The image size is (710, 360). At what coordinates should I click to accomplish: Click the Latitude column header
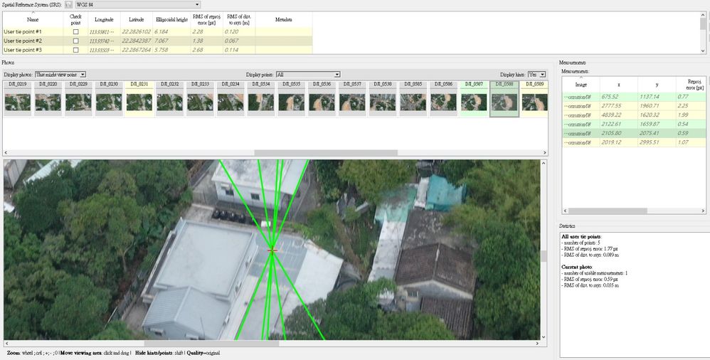point(136,19)
